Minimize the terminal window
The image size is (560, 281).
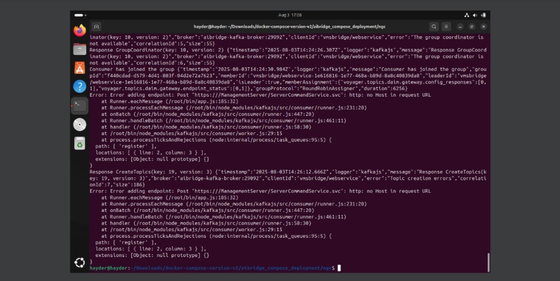tap(460, 26)
